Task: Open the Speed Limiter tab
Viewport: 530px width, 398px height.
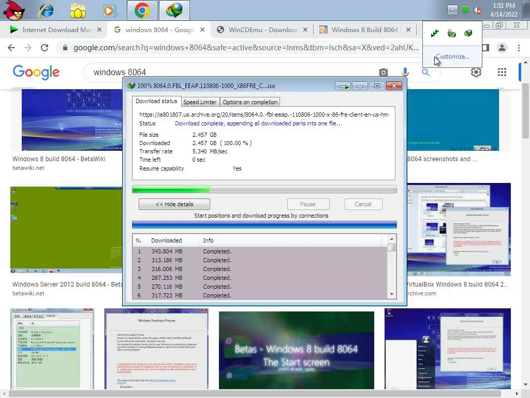Action: point(200,102)
